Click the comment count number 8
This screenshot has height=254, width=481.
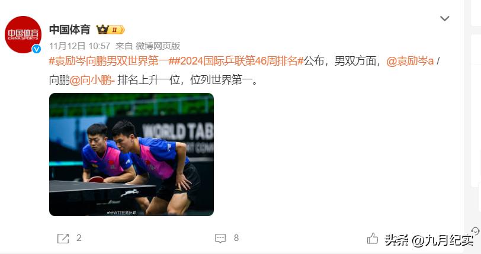click(x=236, y=238)
